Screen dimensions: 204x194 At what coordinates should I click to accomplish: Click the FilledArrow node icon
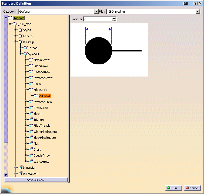click(x=31, y=66)
